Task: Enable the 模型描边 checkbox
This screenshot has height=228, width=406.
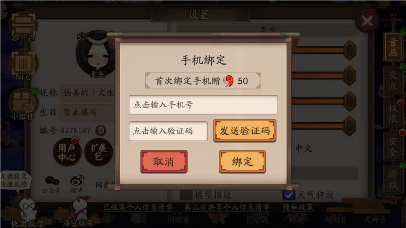Action: [x=186, y=195]
